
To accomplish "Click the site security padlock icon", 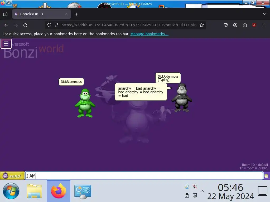I will [x=57, y=25].
